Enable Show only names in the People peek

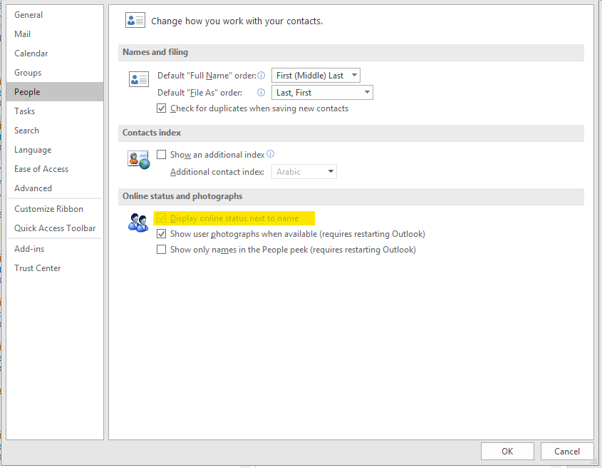(x=162, y=250)
